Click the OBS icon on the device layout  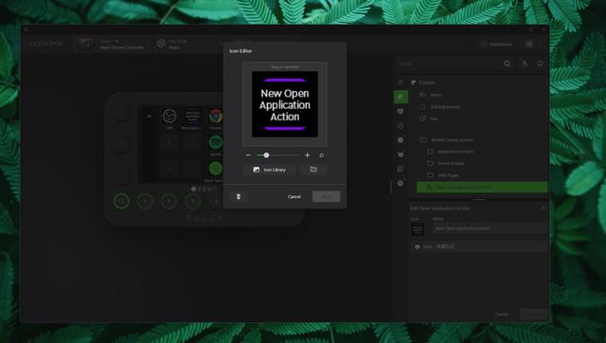click(x=169, y=116)
